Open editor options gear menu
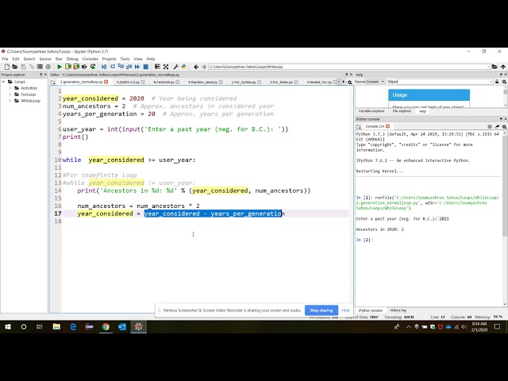Viewport: 508px width, 381px height. tap(350, 83)
